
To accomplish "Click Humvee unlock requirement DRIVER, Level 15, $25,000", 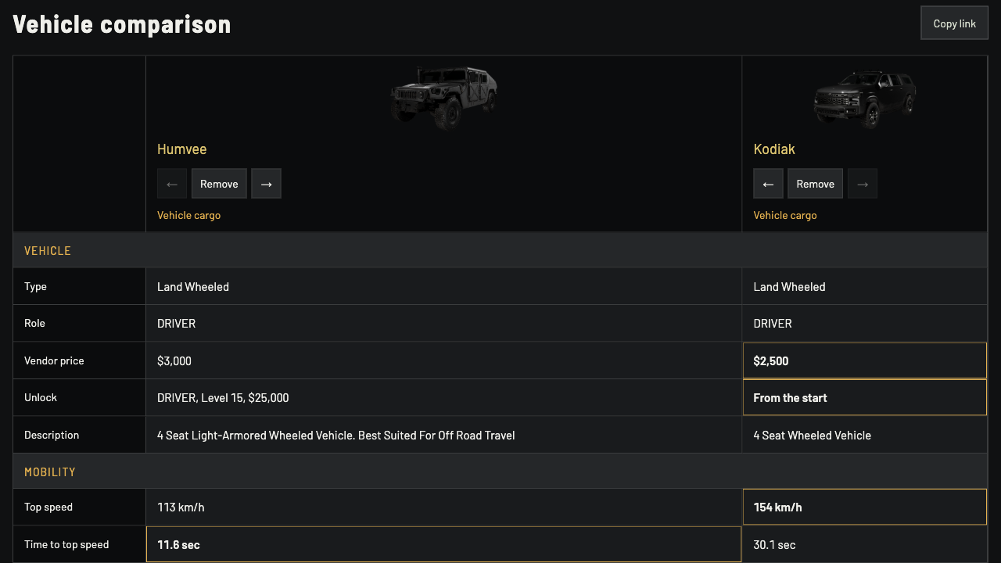I will click(223, 398).
